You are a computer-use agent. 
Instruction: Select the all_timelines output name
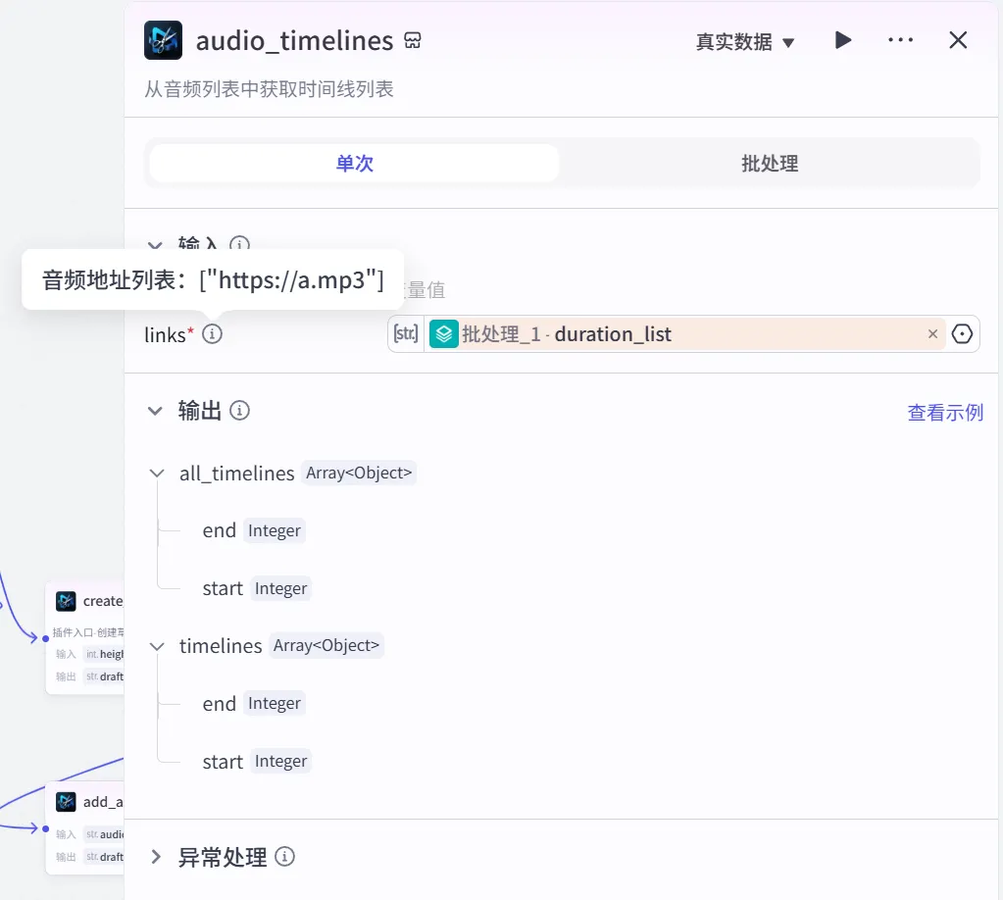(x=236, y=474)
